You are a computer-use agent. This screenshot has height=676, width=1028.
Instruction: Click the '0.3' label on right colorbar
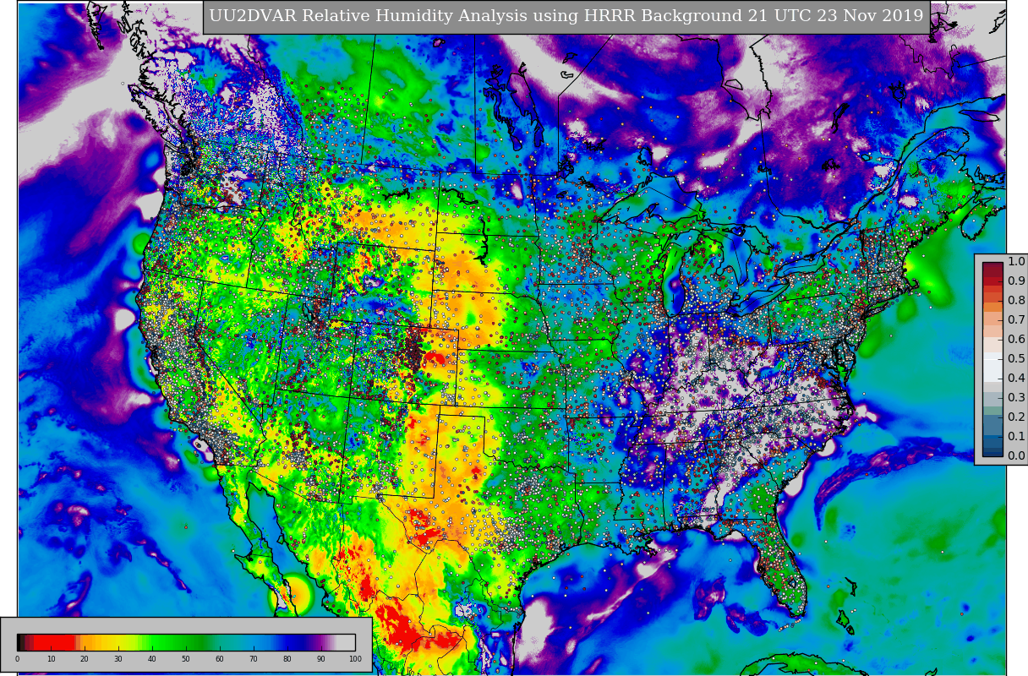1016,397
